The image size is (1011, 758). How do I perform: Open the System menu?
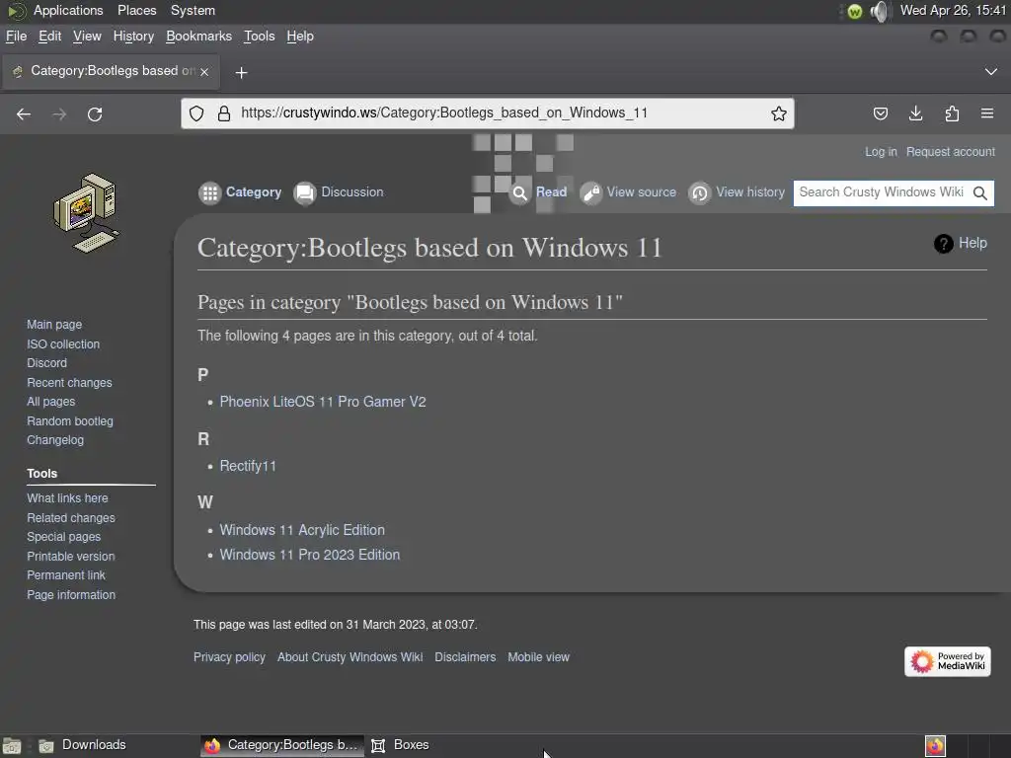193,10
